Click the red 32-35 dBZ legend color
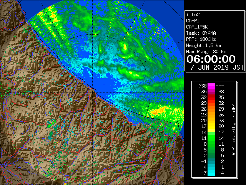The height and width of the screenshot is (185, 246). [211, 98]
